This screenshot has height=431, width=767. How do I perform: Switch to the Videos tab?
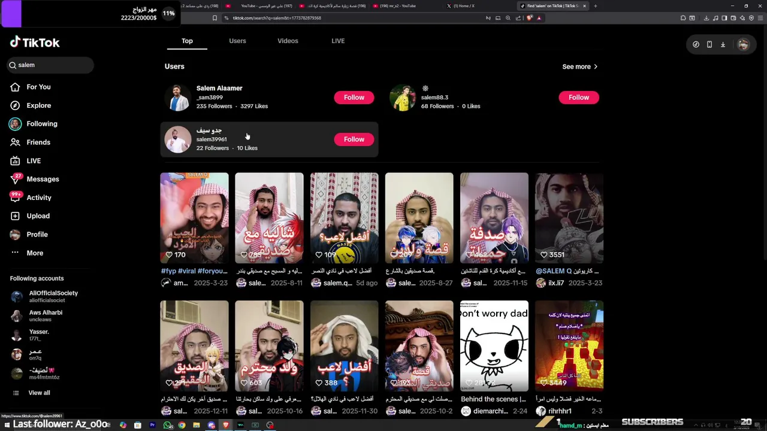tap(288, 41)
